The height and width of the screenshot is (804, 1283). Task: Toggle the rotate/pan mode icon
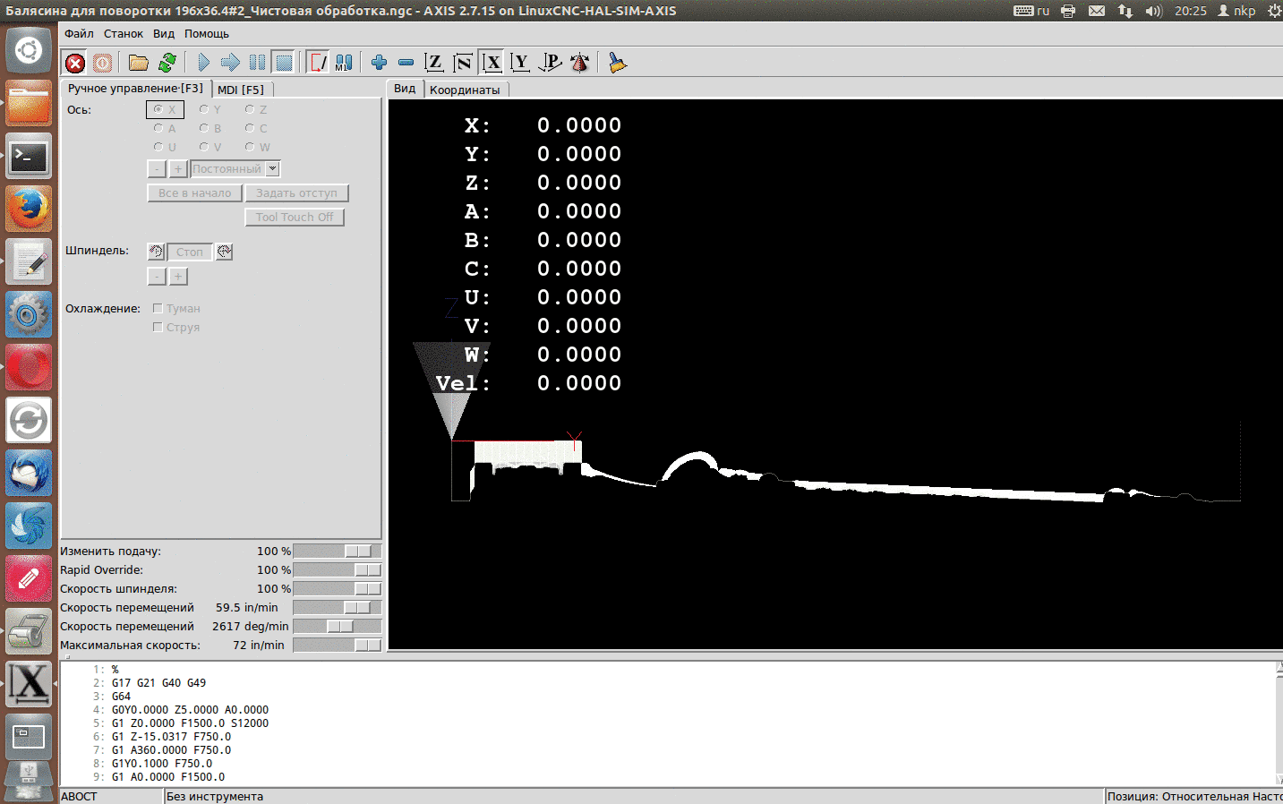(x=579, y=63)
